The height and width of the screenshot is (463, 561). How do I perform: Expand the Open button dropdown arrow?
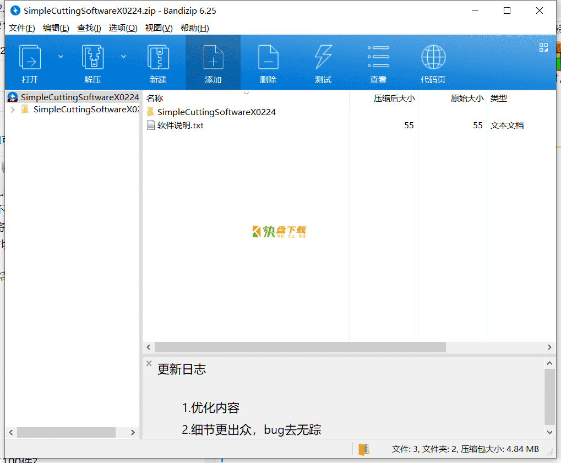click(61, 57)
